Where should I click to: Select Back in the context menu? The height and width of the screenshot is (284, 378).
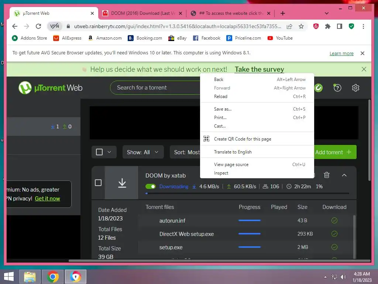click(257, 80)
